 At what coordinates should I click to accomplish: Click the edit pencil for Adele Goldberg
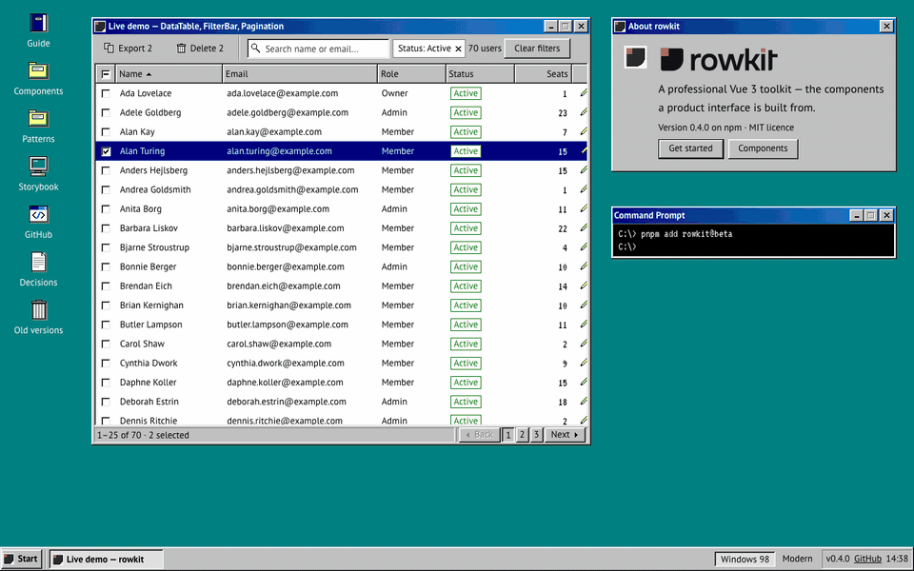[584, 112]
